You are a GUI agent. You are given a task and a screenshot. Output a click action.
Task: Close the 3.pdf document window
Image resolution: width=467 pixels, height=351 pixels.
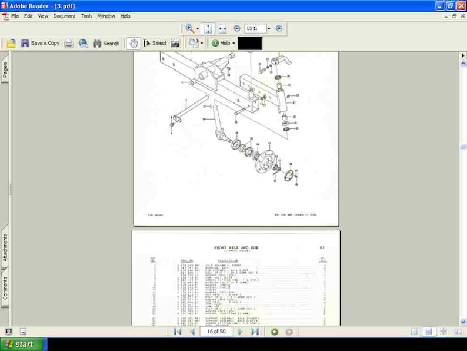[463, 16]
